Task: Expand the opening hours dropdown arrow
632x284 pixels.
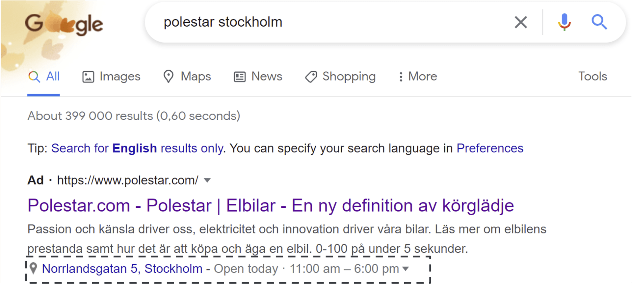Action: (x=406, y=269)
